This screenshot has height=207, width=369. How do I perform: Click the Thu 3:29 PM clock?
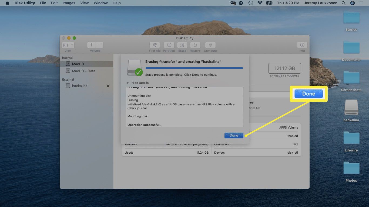(288, 3)
